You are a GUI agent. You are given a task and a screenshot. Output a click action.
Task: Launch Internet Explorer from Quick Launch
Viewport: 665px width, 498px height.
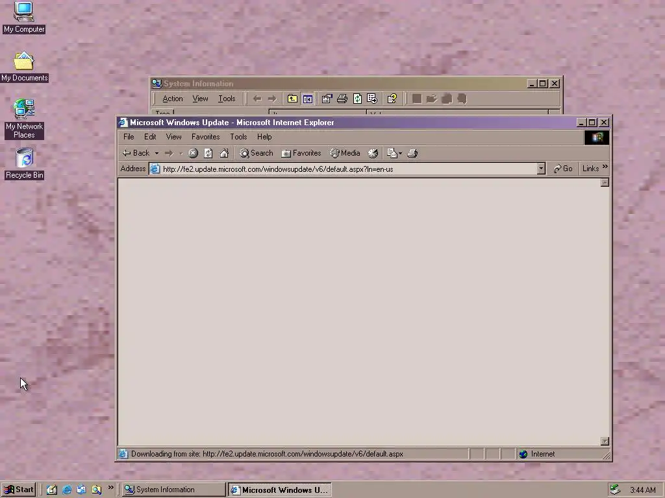pyautogui.click(x=67, y=490)
